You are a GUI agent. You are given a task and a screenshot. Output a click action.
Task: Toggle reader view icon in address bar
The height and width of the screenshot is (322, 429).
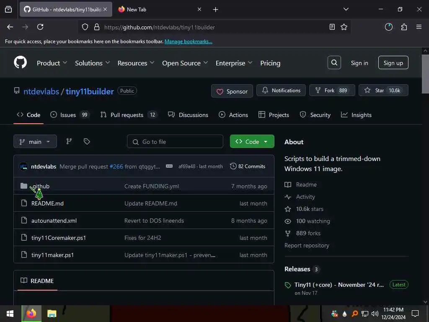pos(332,27)
